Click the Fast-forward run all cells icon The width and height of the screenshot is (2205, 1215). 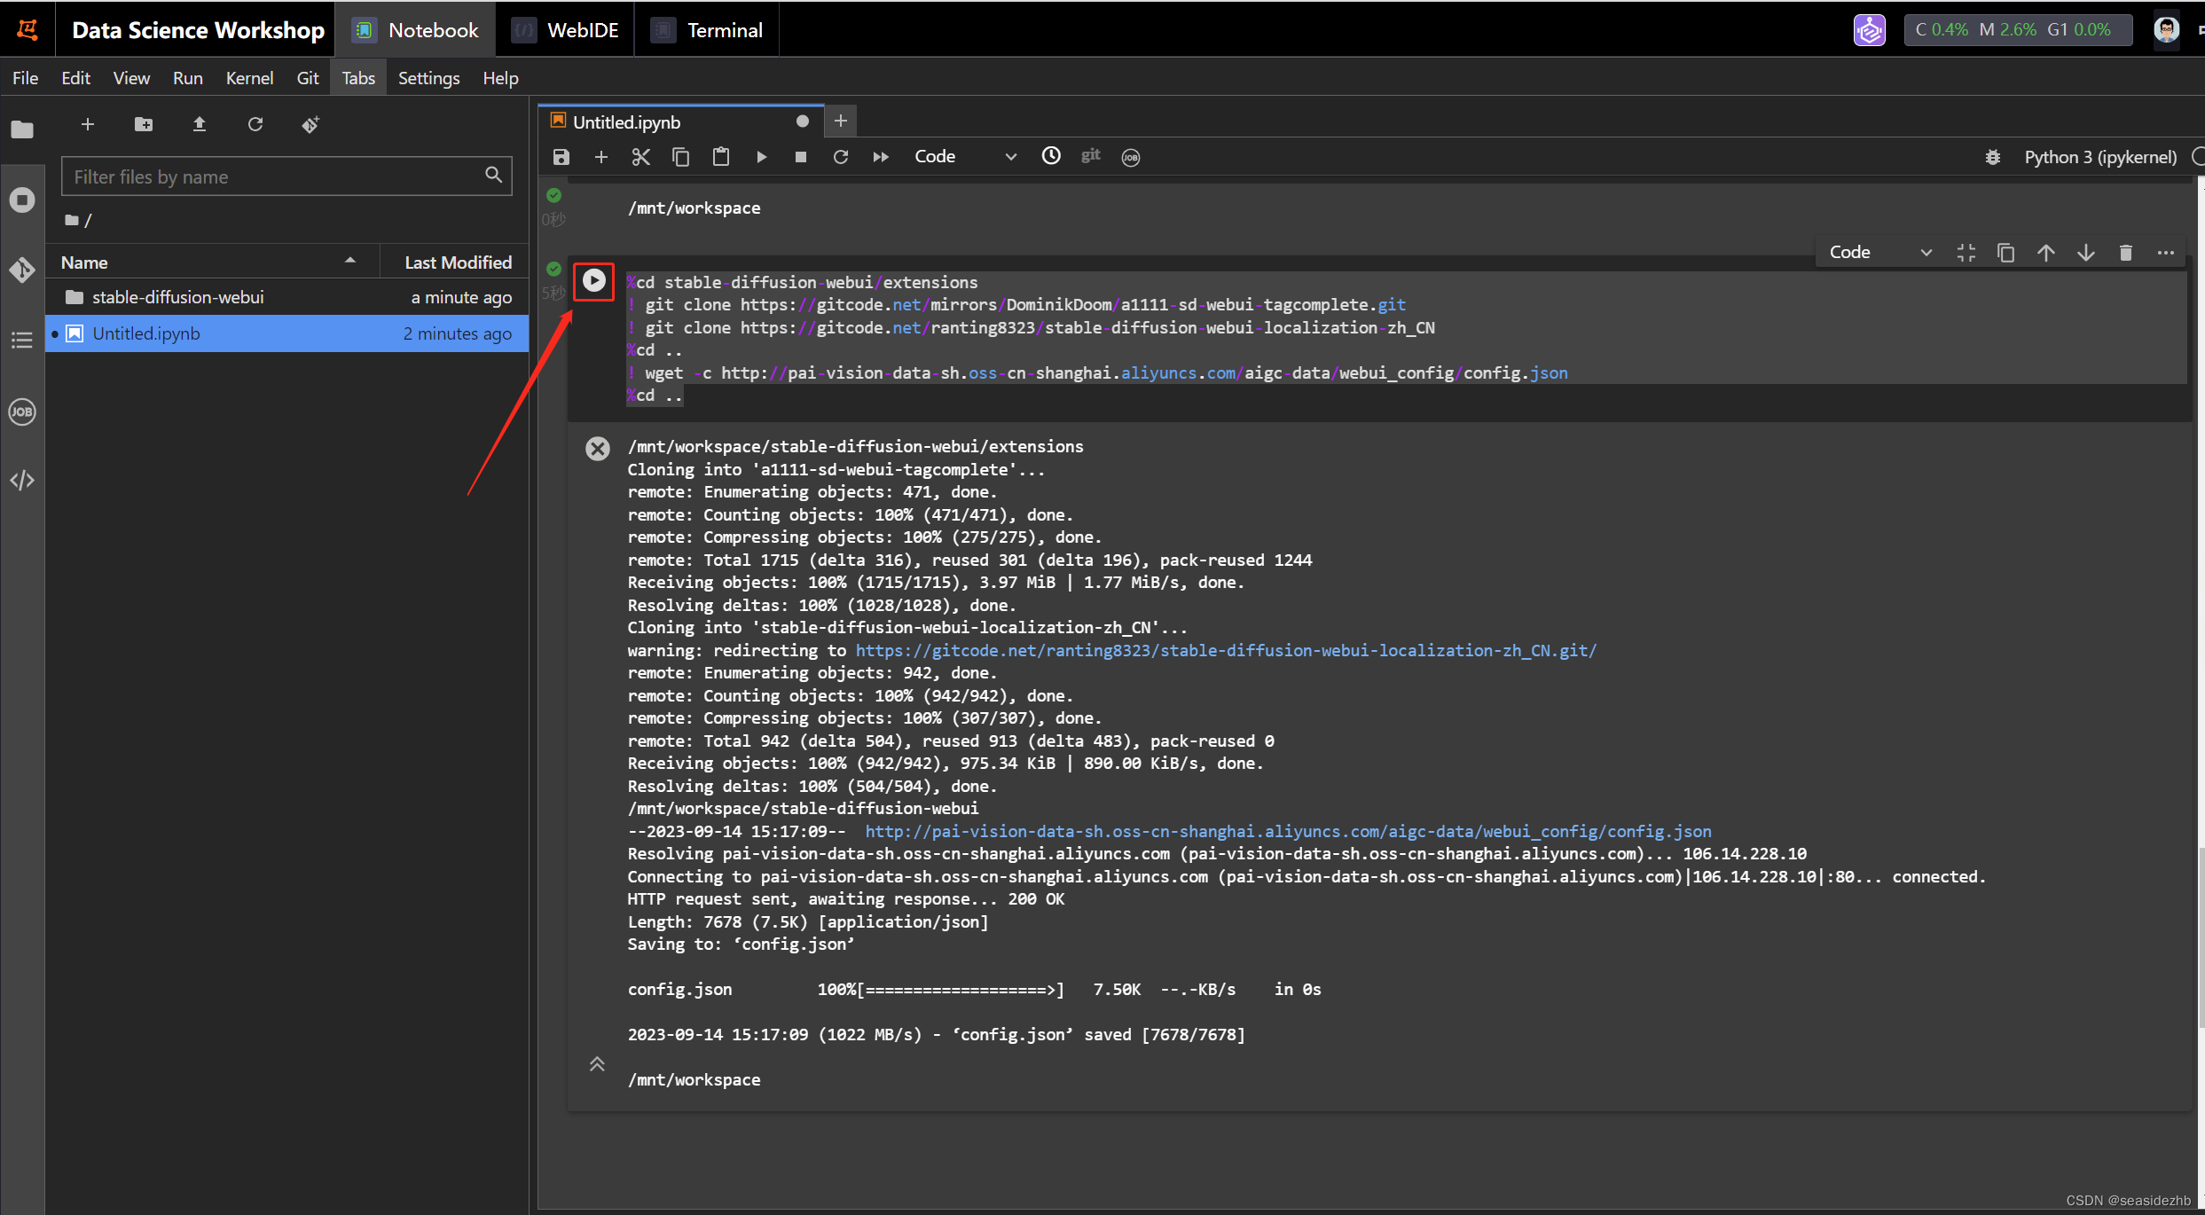coord(884,155)
